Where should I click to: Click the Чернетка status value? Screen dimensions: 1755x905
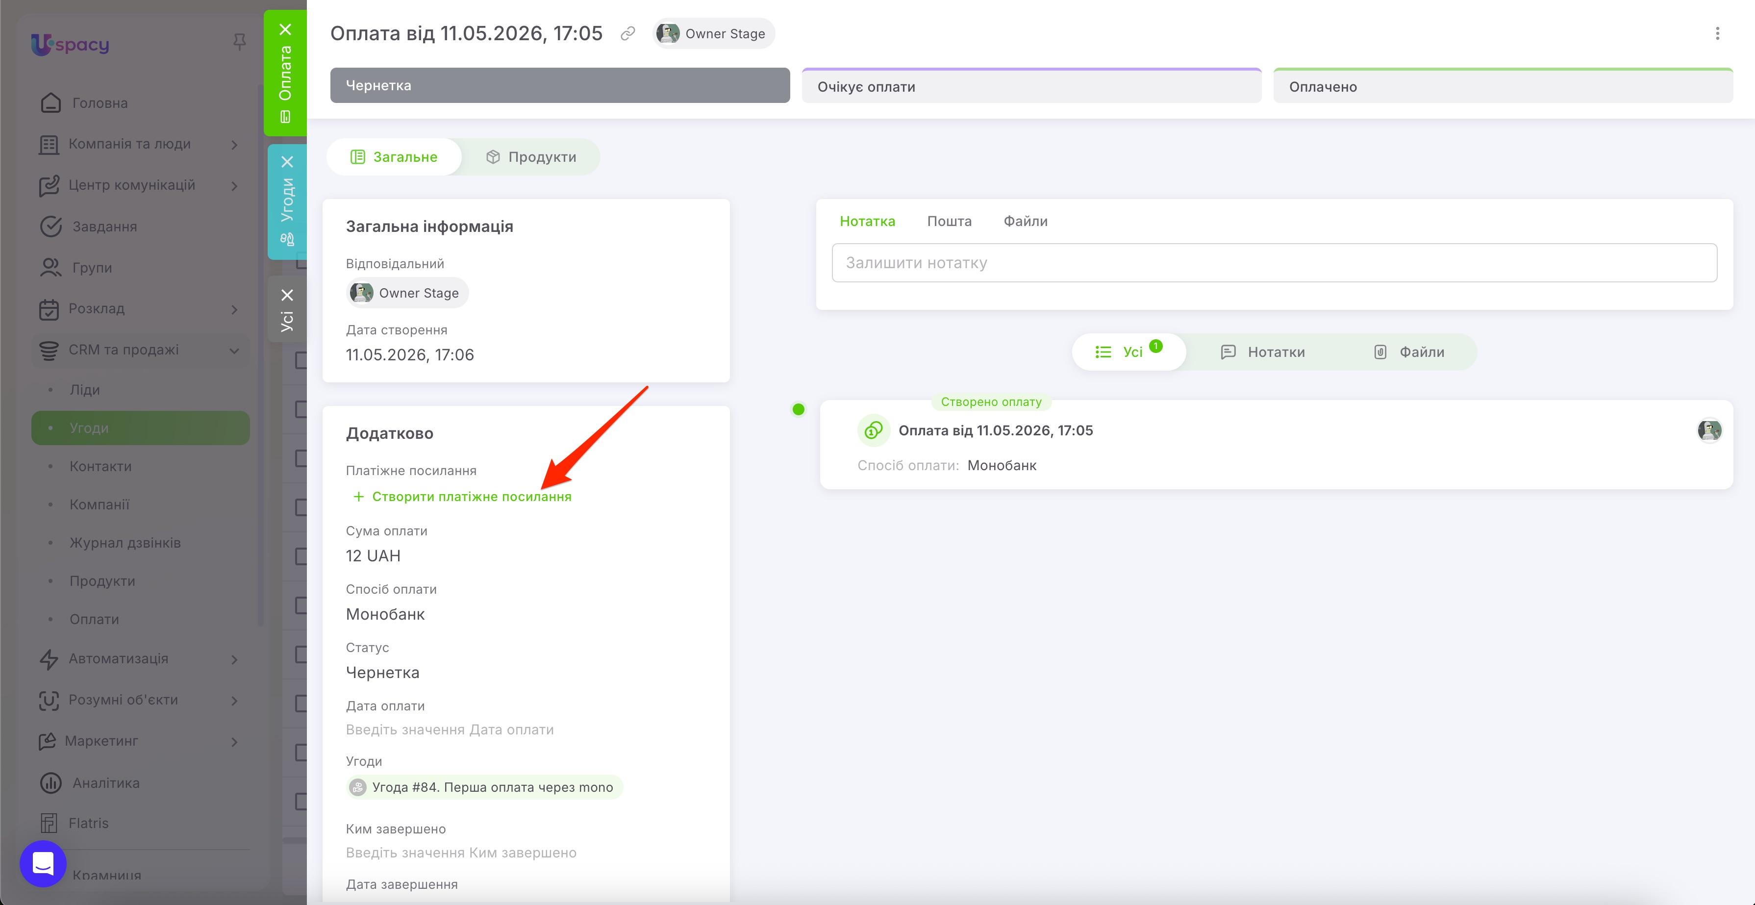[383, 673]
